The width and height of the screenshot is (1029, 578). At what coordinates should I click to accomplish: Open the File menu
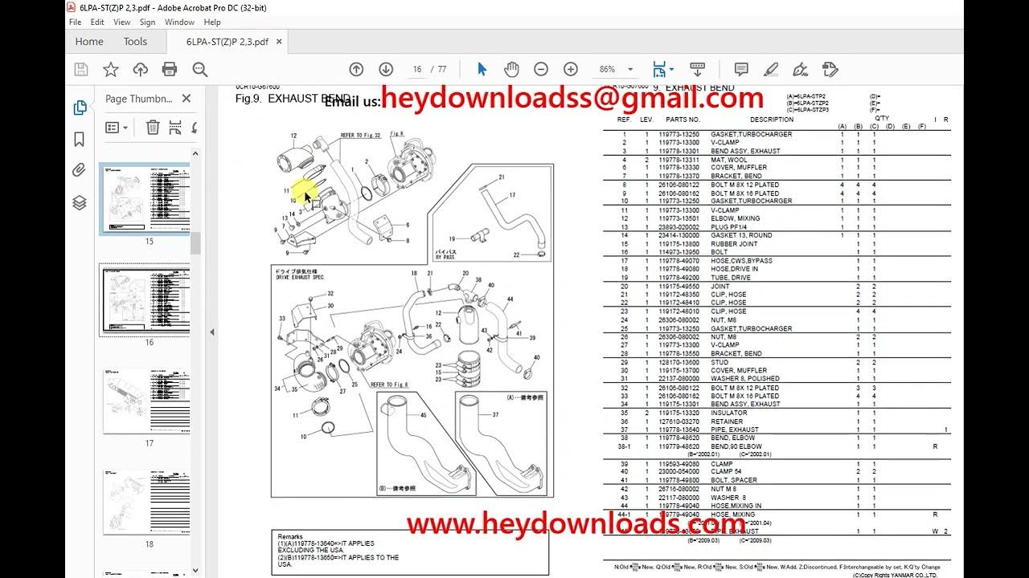click(75, 22)
